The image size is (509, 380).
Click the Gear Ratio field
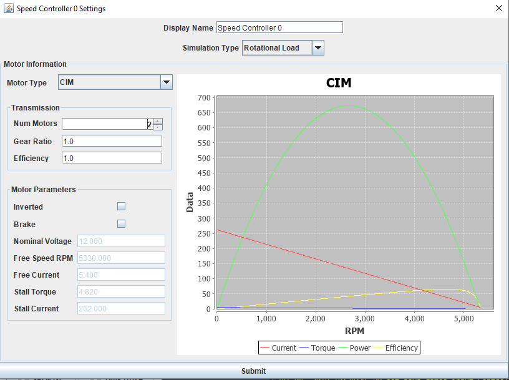112,141
